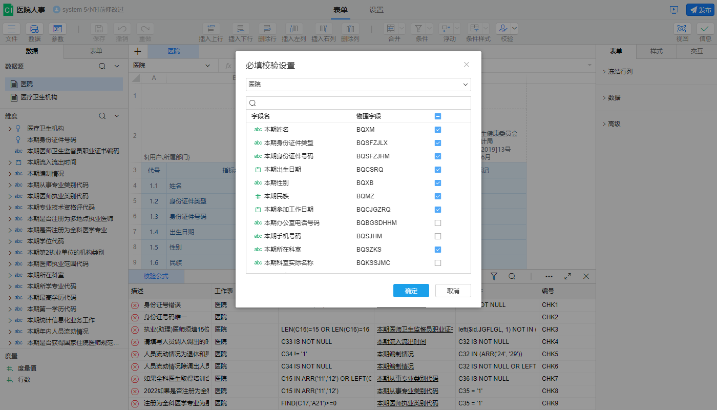The height and width of the screenshot is (410, 717).
Task: Open the 医院 dropdown in dialog
Action: tap(358, 85)
